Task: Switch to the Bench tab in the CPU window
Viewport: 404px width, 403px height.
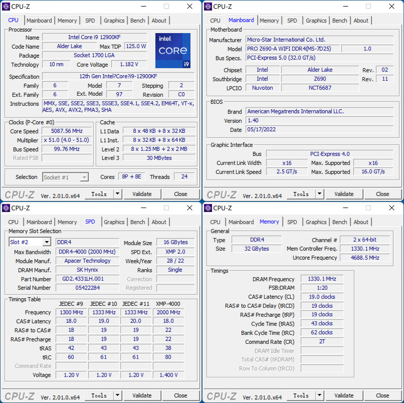Action: pos(138,20)
